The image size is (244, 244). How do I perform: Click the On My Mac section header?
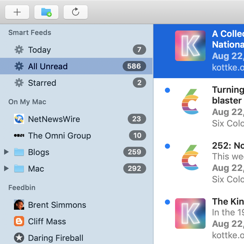click(x=27, y=102)
